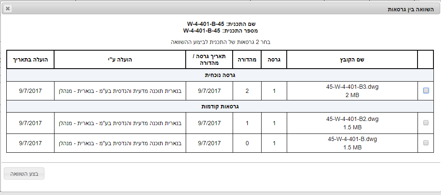
Task: Click the uploader name in the B2.dwg row
Action: (x=120, y=123)
